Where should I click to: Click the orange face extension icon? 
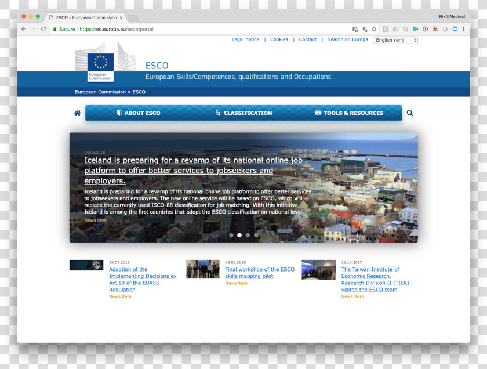click(435, 29)
